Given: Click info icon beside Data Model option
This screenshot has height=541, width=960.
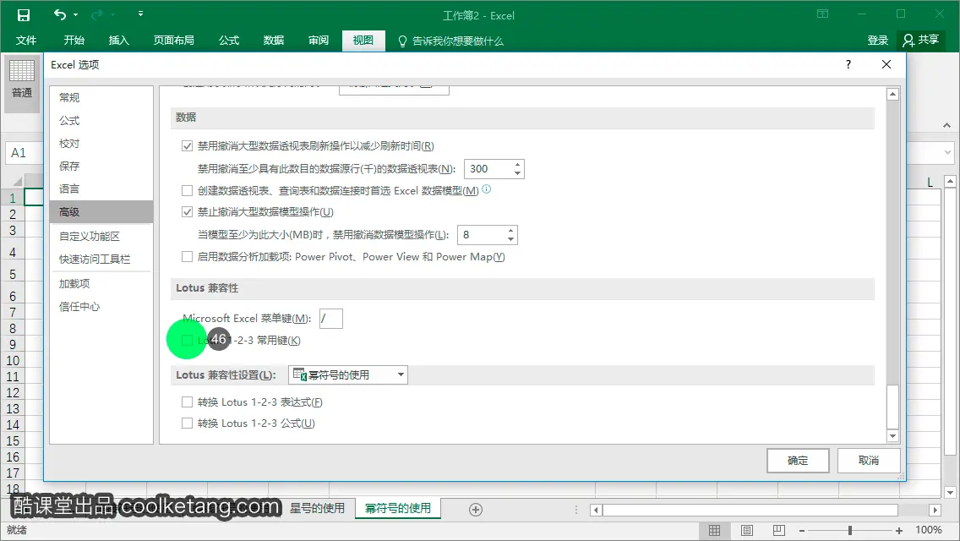Looking at the screenshot, I should pyautogui.click(x=487, y=189).
